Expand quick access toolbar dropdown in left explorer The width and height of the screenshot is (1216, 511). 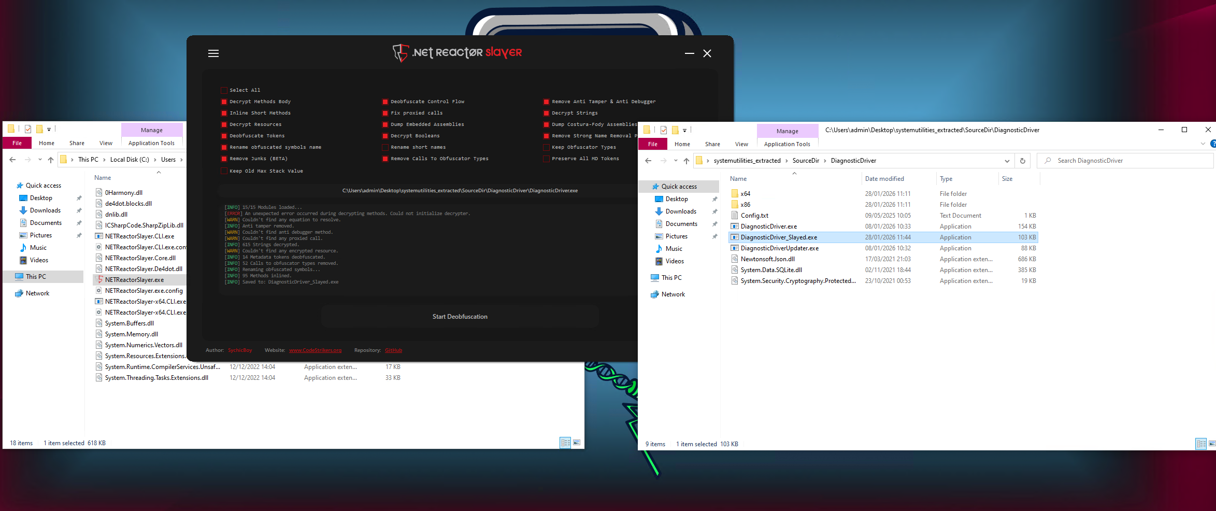49,129
